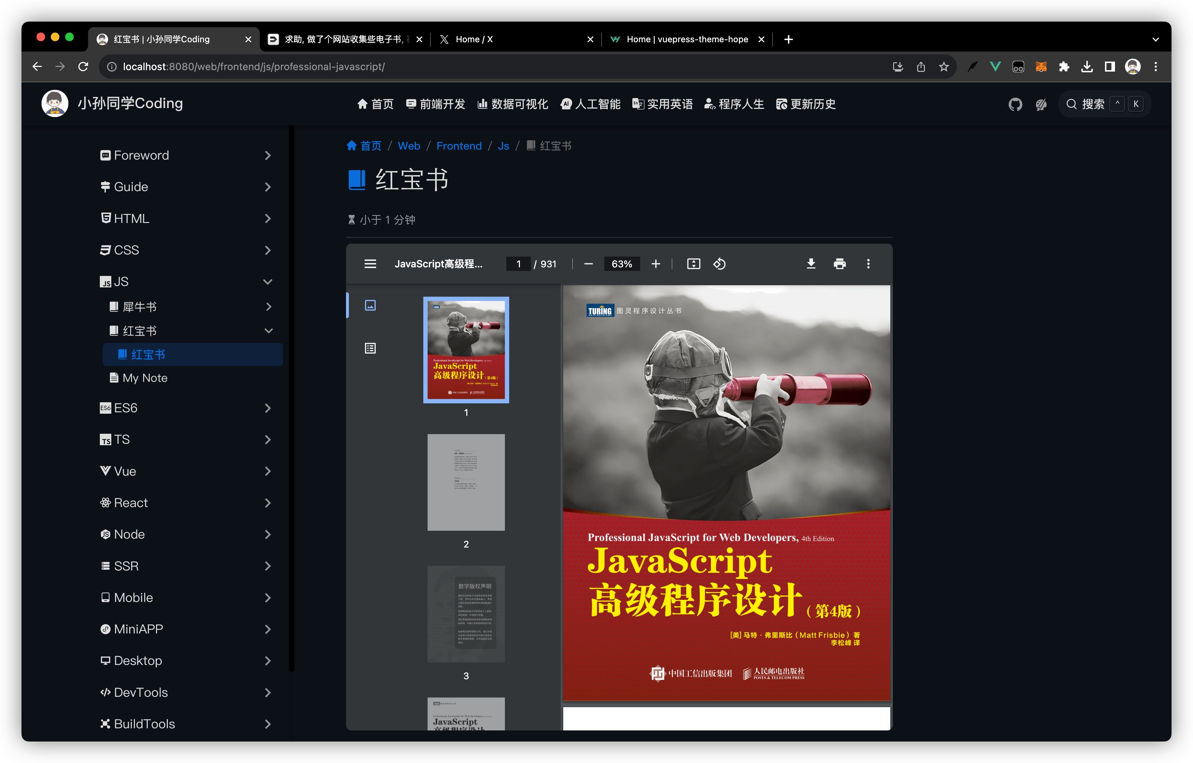
Task: Zoom in the PDF document
Action: point(656,264)
